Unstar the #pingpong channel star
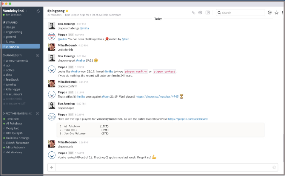Image resolution: width=285 pixels, height=176 pixels. tap(67, 11)
